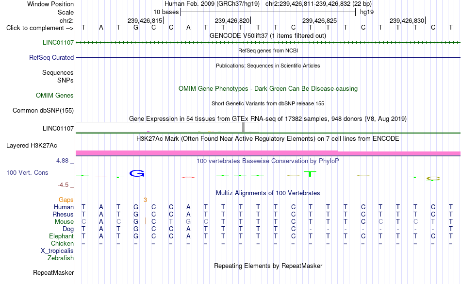Select the Human alignment row label

tap(64, 207)
